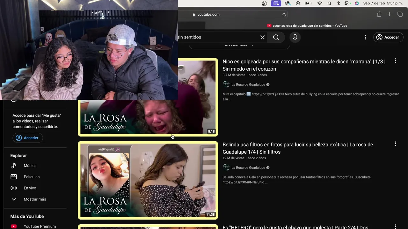The height and width of the screenshot is (229, 408).
Task: Open options menu for Belinda video
Action: (396, 144)
